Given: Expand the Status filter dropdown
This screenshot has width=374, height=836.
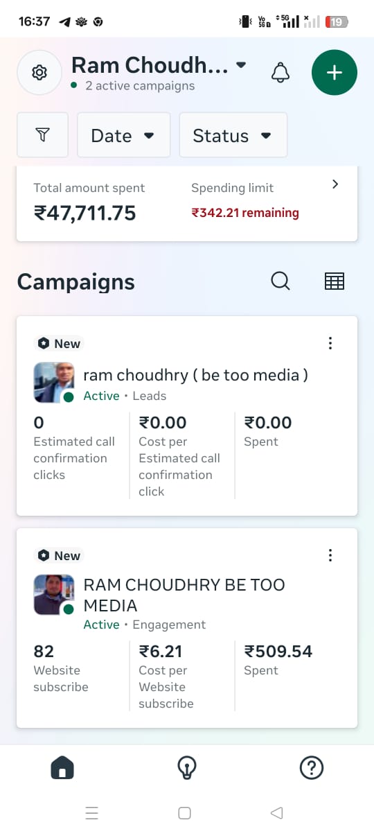Looking at the screenshot, I should point(233,135).
